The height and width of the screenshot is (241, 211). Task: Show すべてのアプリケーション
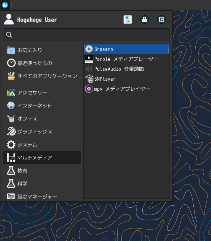point(42,76)
